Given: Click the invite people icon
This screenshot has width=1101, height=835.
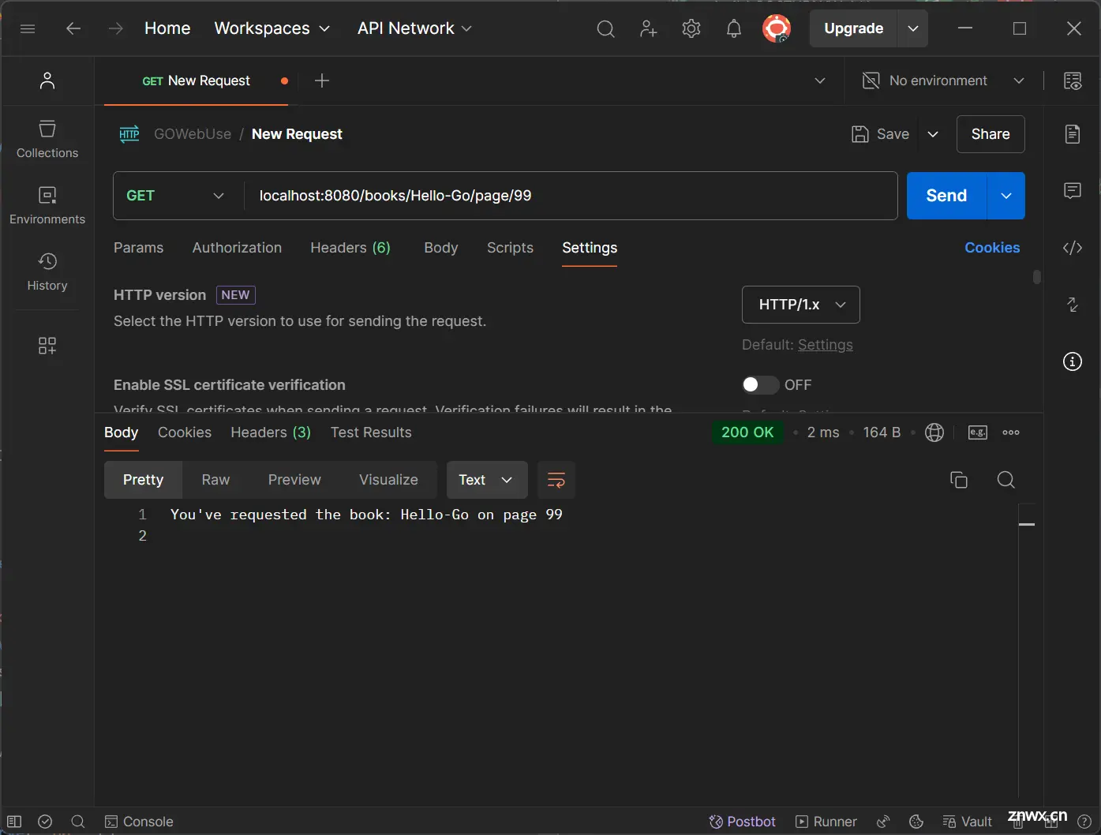Looking at the screenshot, I should 648,29.
